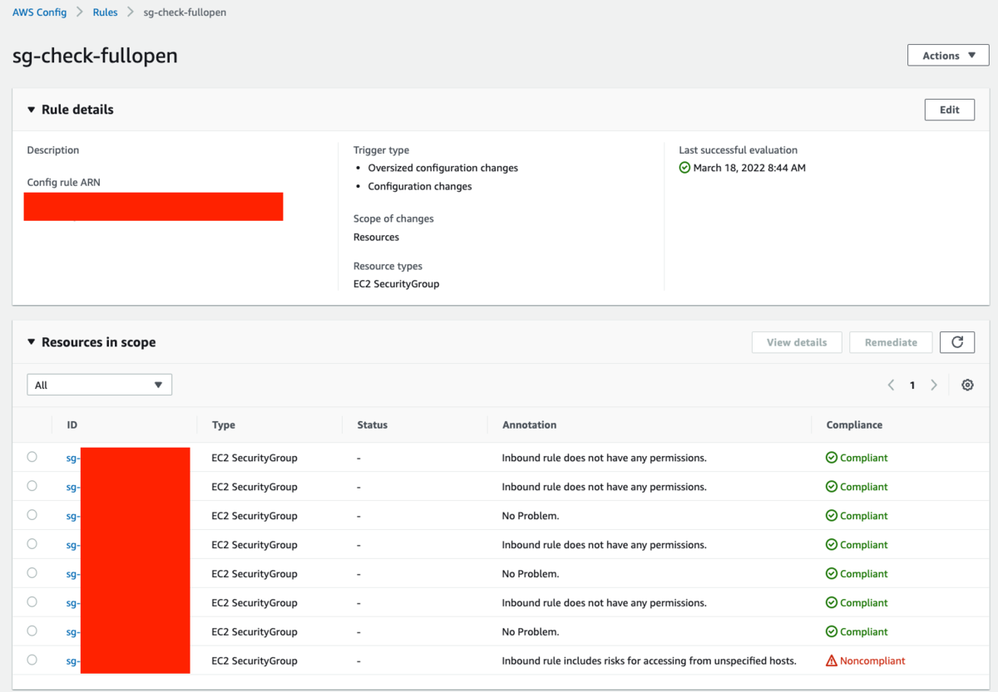Select the radio button for the third resource row
The width and height of the screenshot is (998, 692).
32,515
